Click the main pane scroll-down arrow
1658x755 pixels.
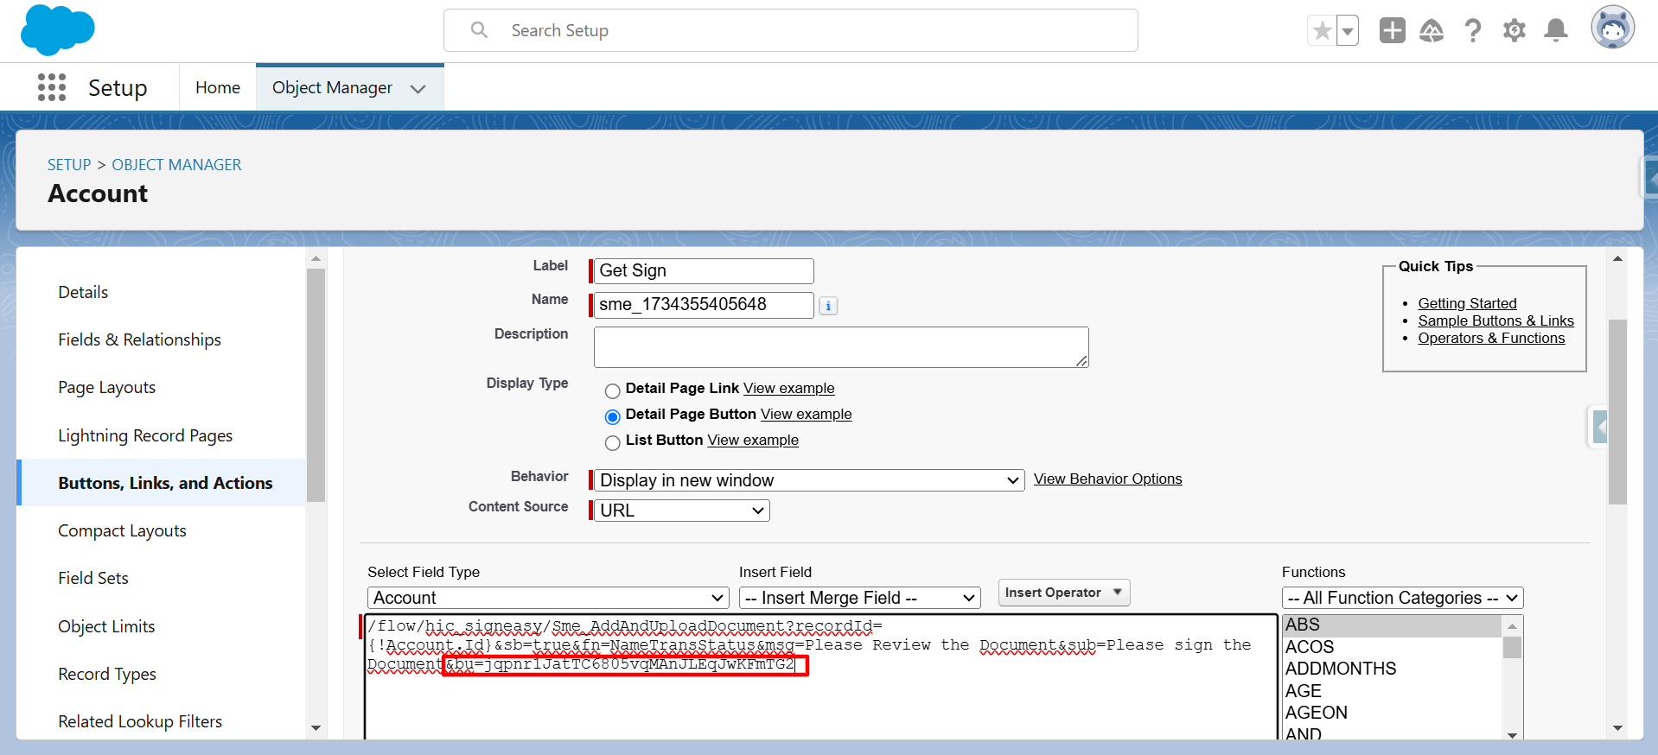tap(1617, 728)
